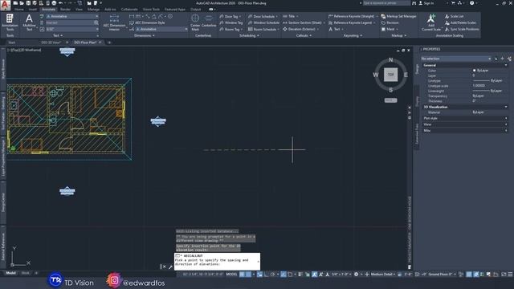Open the dimension style Annotative dropdown
514x289 pixels.
pyautogui.click(x=161, y=29)
